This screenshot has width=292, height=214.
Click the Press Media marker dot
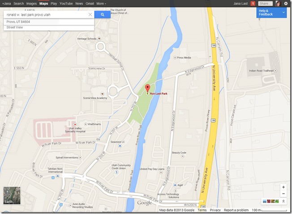[175, 58]
